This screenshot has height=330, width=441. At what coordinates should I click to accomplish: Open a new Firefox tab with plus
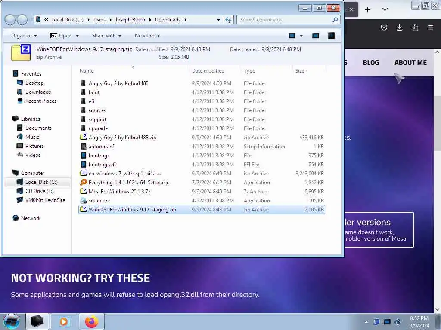point(368,10)
